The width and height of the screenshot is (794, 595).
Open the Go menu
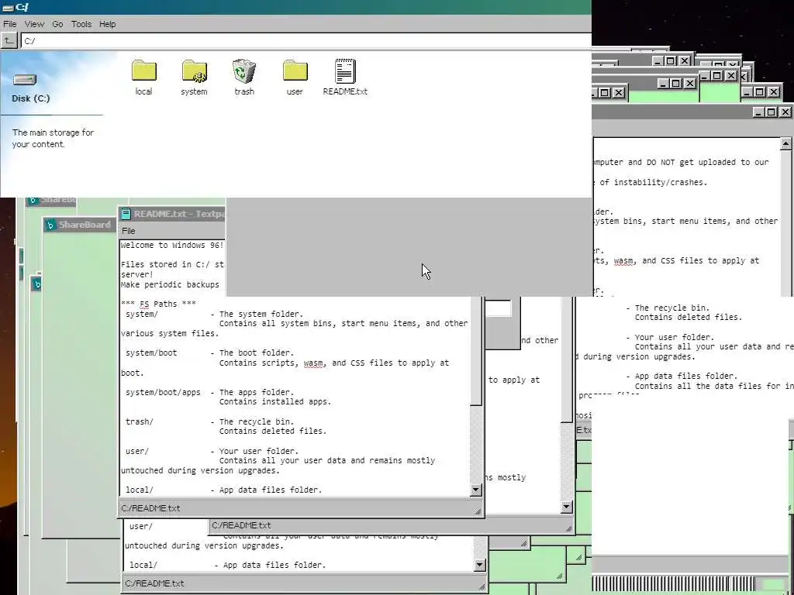pos(57,24)
